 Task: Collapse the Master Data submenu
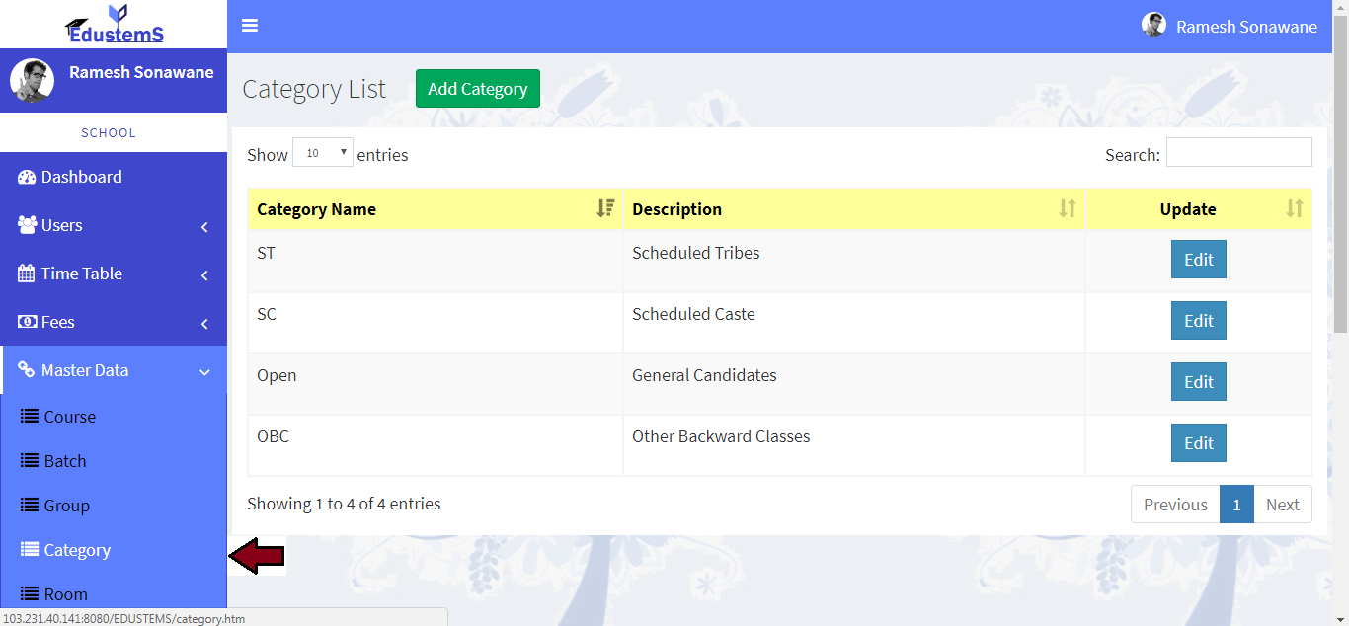coord(204,372)
